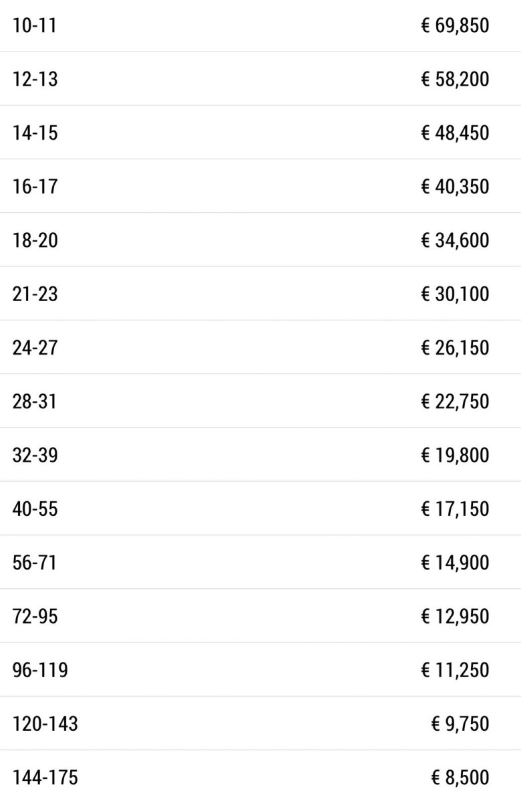This screenshot has width=521, height=803.
Task: Select the € 12,950 payout value
Action: [455, 616]
